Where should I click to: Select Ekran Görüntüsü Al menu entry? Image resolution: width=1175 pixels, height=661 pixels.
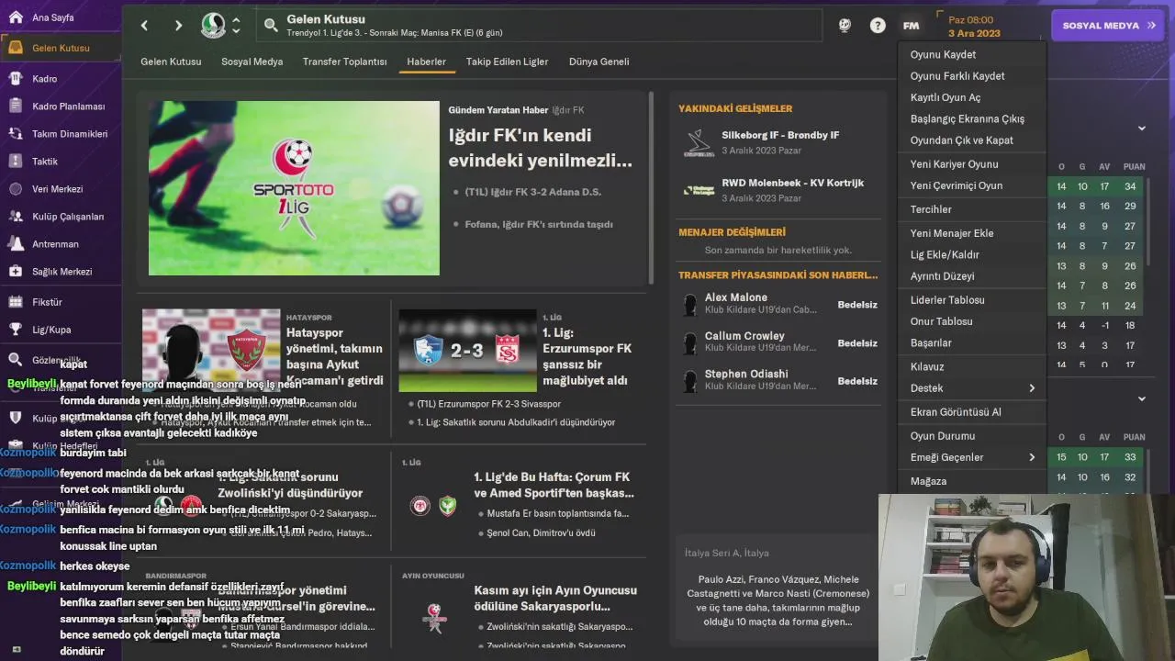click(x=971, y=412)
